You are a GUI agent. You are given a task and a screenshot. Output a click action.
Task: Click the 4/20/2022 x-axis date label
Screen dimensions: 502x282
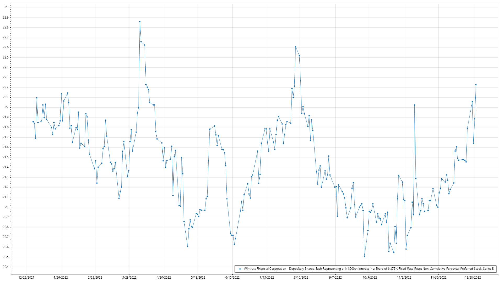click(x=164, y=278)
